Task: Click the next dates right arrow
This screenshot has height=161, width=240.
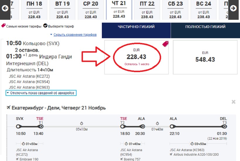Action: 233,8
